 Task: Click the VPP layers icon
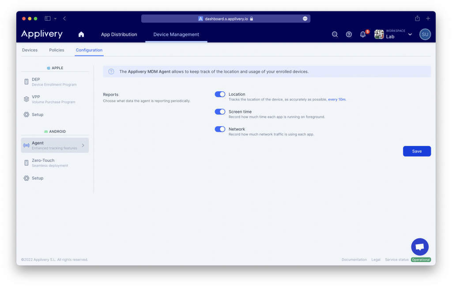[x=26, y=99]
